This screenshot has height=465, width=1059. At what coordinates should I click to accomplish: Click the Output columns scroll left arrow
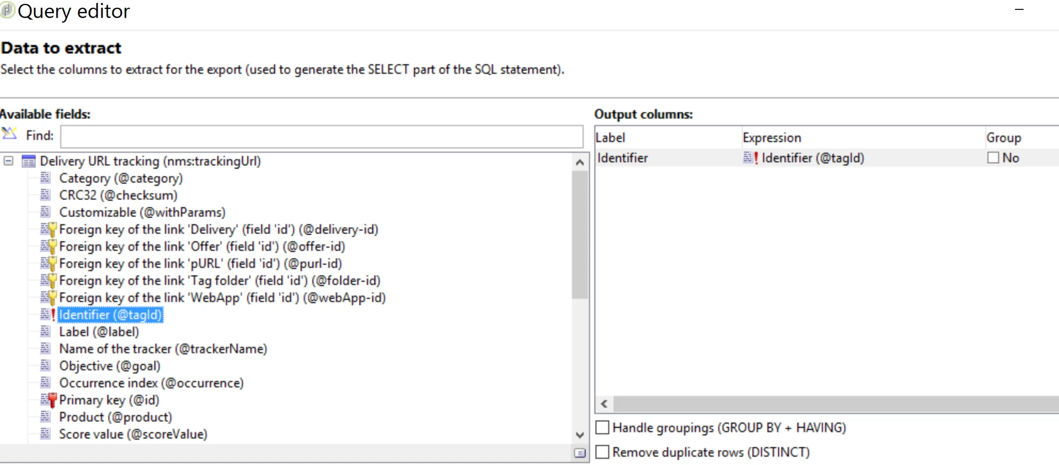click(605, 404)
